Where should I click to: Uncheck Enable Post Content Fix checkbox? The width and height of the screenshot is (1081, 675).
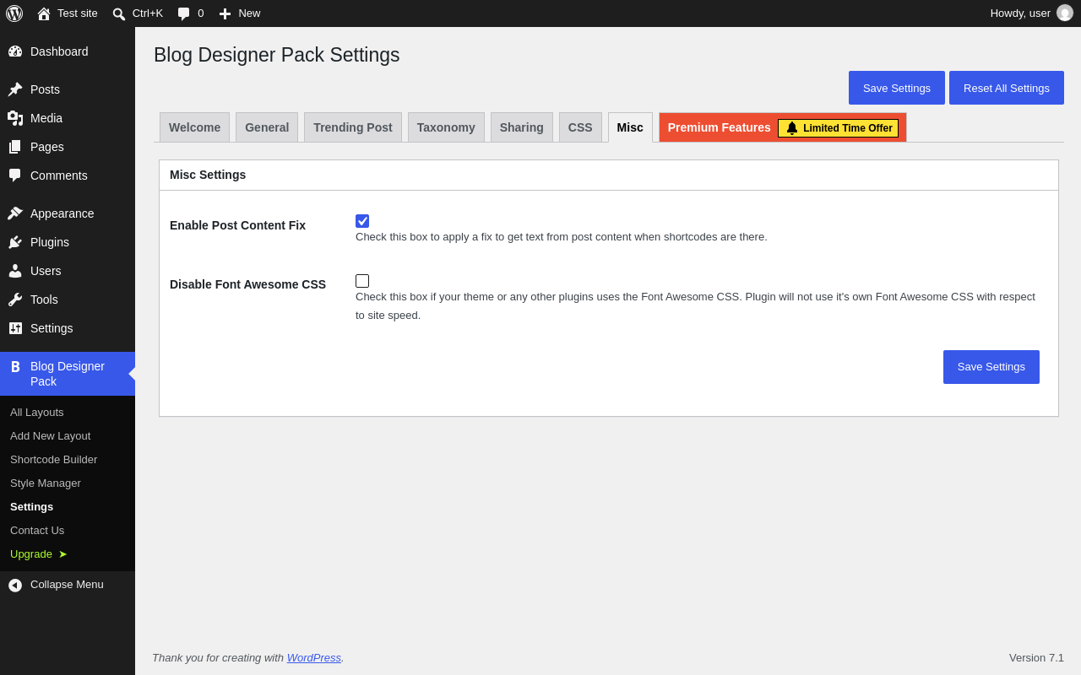click(x=362, y=221)
